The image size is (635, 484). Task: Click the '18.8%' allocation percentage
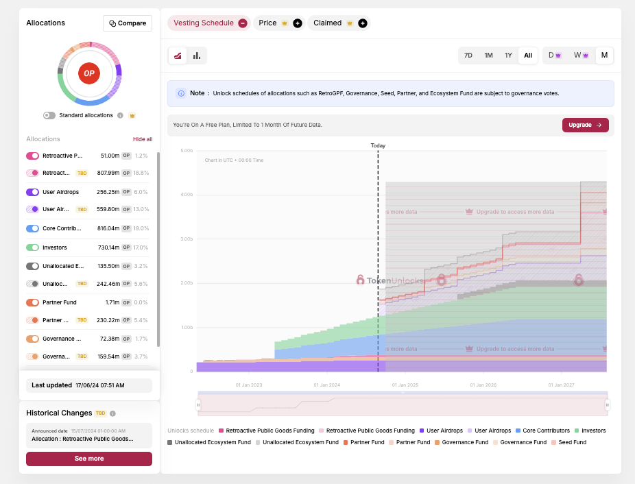point(141,173)
